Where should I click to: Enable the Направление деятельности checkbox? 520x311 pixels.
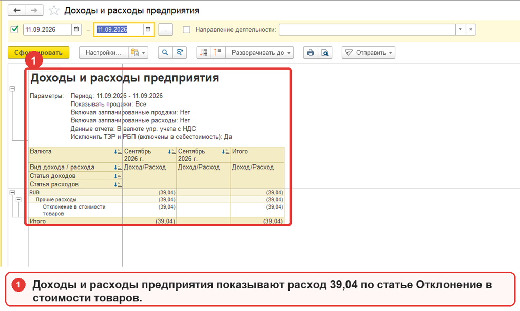coord(187,29)
